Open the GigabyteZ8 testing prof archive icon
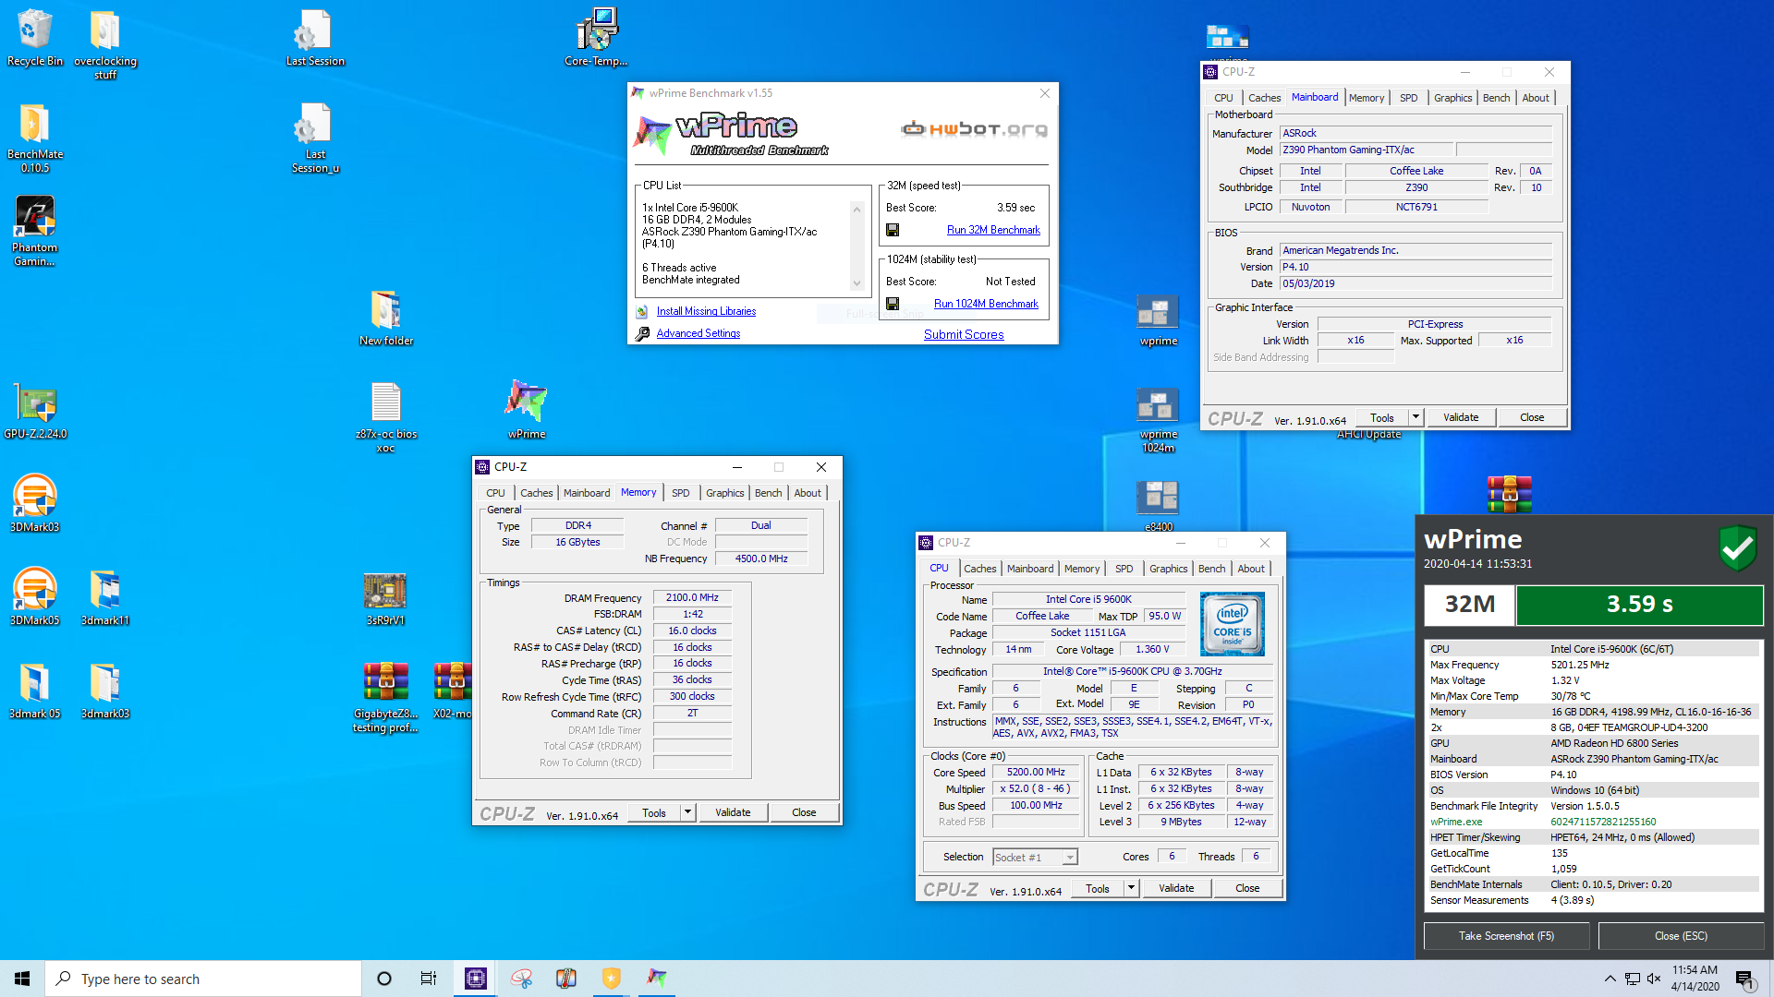The image size is (1774, 997). pyautogui.click(x=385, y=697)
